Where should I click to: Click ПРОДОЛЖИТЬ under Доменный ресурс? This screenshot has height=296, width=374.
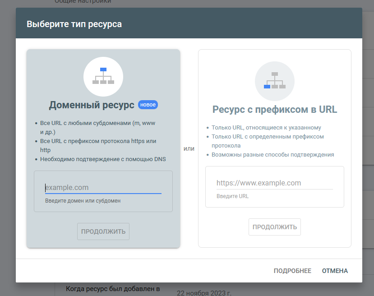[x=103, y=231]
